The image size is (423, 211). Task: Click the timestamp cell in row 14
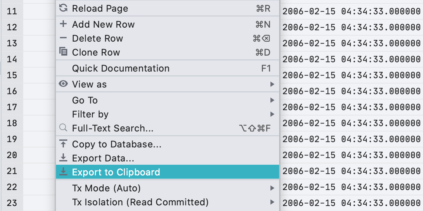[x=351, y=59]
